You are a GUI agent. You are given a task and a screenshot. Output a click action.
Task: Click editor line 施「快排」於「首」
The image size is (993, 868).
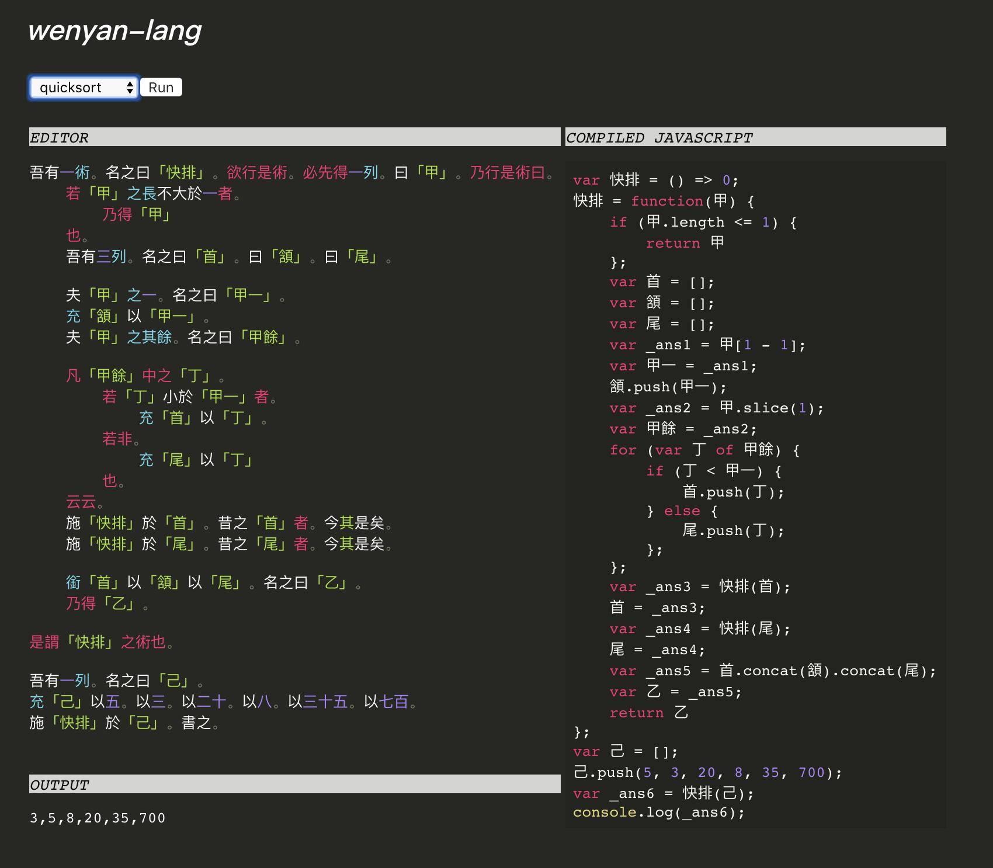(x=229, y=523)
